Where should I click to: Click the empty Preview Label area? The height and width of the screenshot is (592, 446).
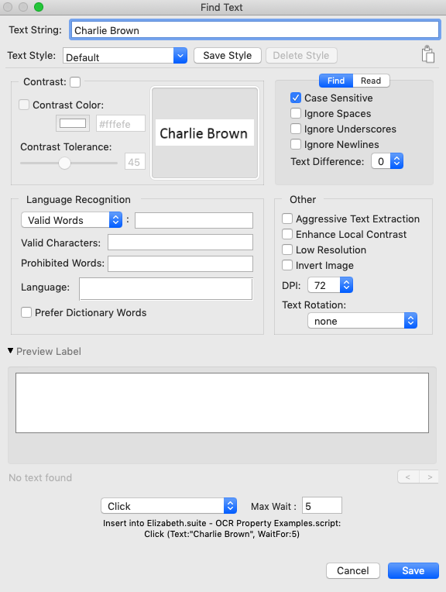tap(222, 403)
